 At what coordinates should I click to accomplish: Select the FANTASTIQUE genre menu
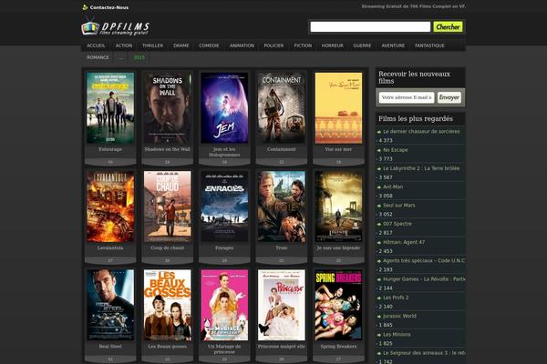coord(429,45)
